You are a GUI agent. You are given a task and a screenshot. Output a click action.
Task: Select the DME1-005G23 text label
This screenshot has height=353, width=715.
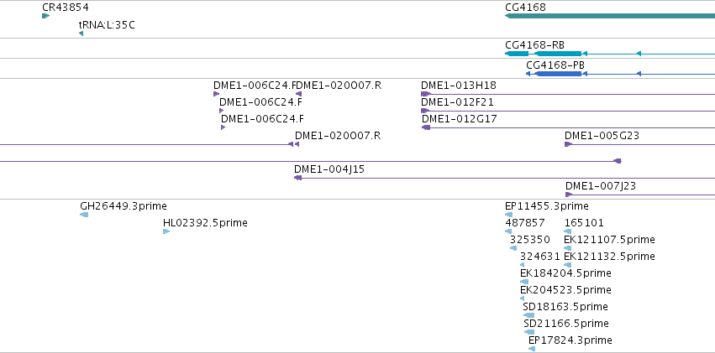tap(602, 136)
